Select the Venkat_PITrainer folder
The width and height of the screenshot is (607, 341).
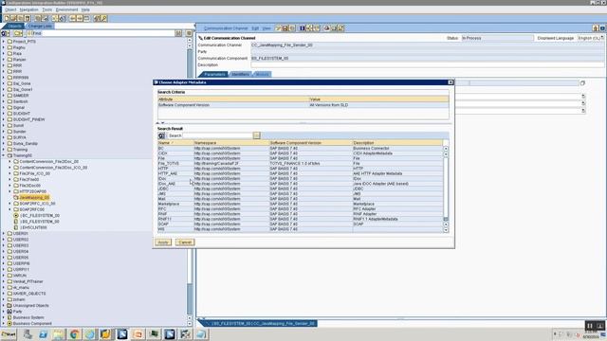point(28,281)
